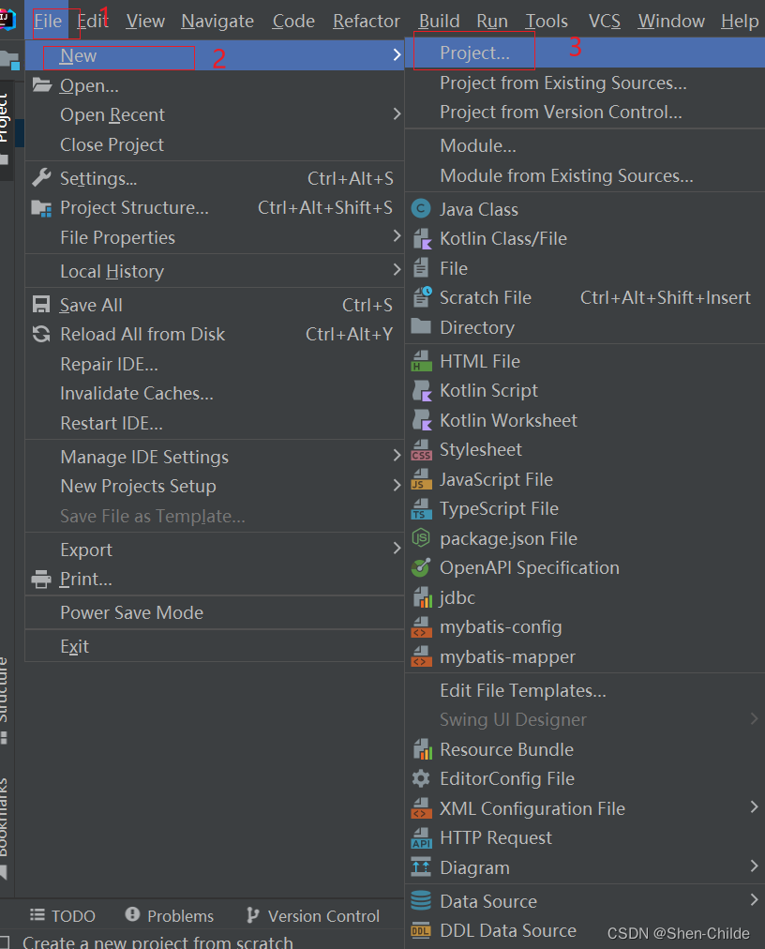This screenshot has height=949, width=765.
Task: Expand the File Properties submenu arrow
Action: (x=397, y=236)
